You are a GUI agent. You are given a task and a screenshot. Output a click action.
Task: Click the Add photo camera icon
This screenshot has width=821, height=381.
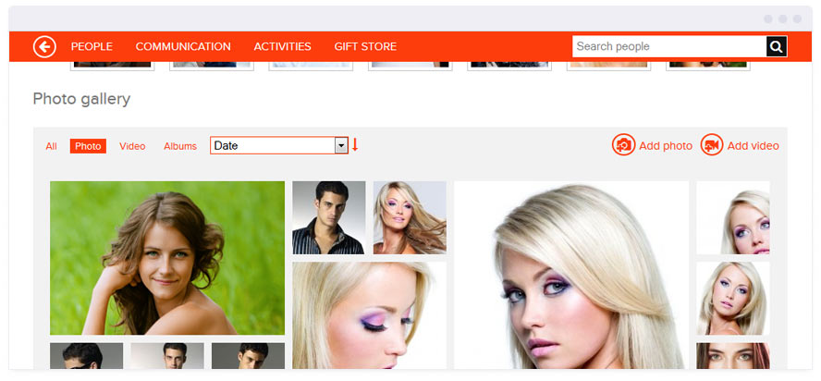click(623, 145)
